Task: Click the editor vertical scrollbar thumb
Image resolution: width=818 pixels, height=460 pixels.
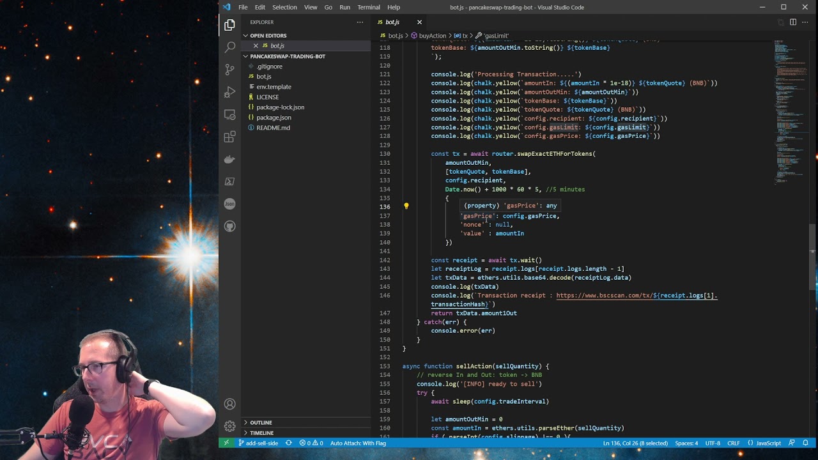Action: pyautogui.click(x=814, y=257)
